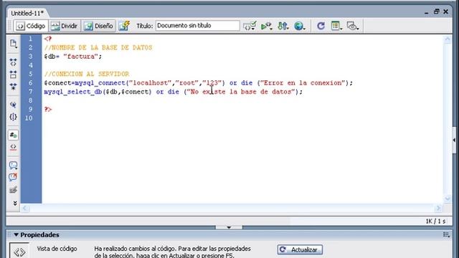459x258 pixels.
Task: Click the 'Vista de código' label
Action: coord(57,249)
